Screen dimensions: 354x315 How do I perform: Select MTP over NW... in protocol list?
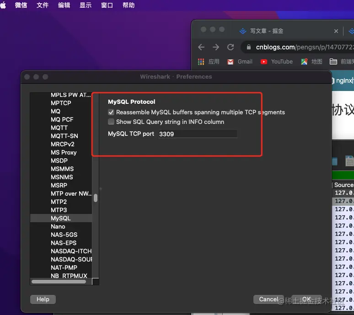(x=61, y=193)
